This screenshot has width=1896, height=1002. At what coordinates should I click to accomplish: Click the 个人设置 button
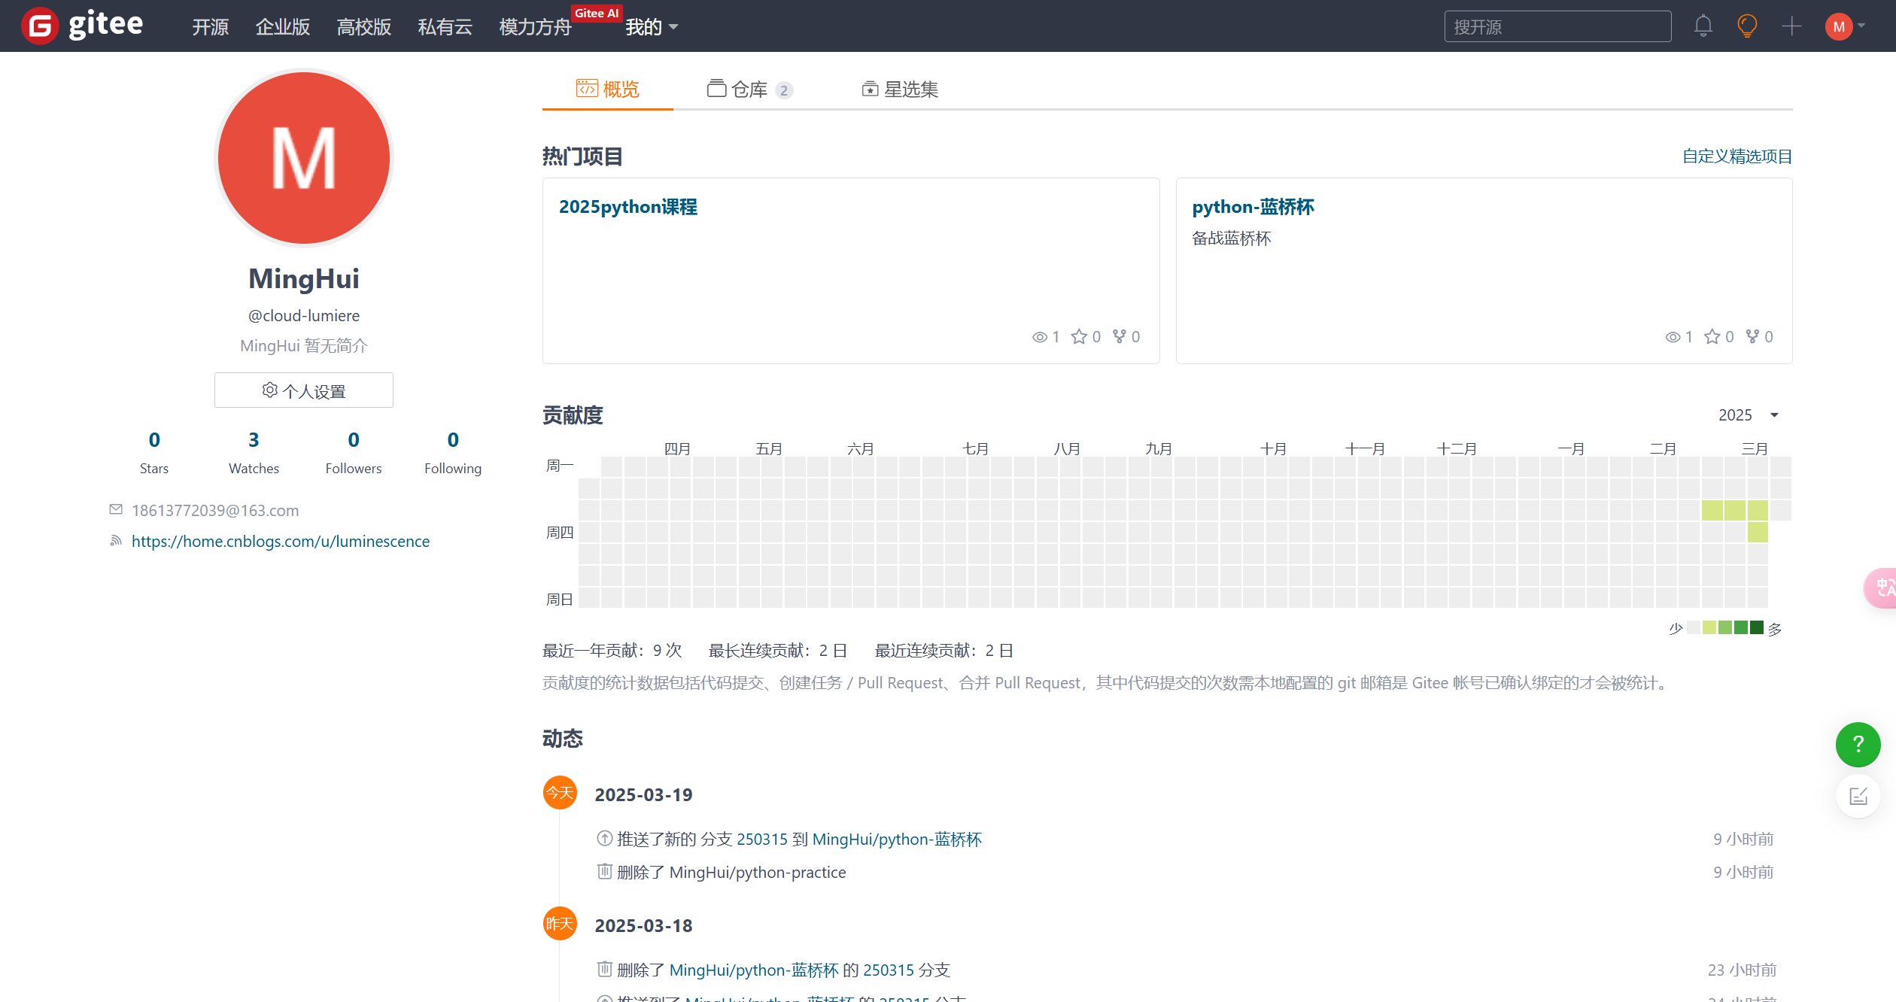(304, 390)
